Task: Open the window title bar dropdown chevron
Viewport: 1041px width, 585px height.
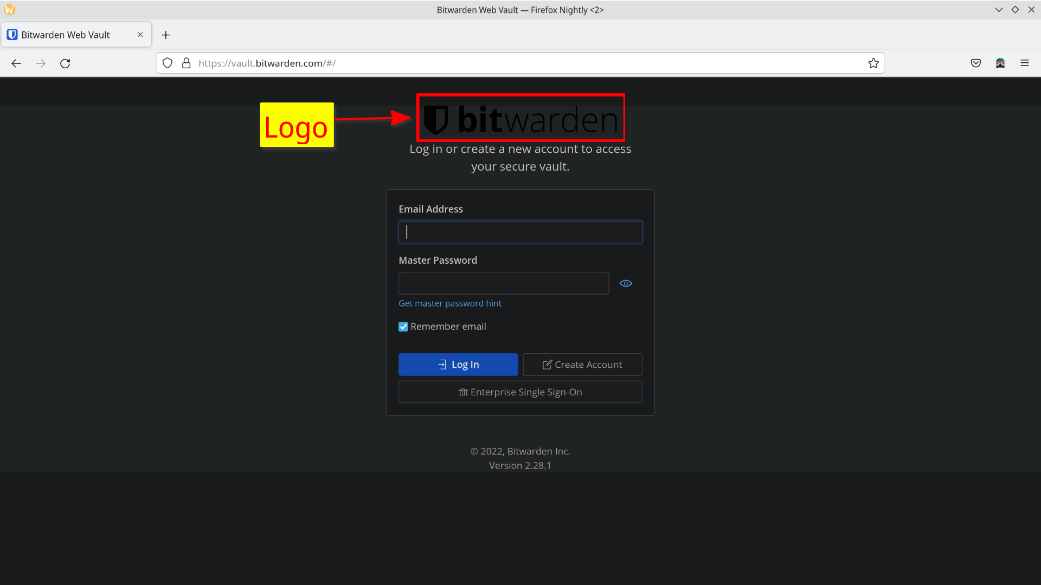Action: (999, 9)
